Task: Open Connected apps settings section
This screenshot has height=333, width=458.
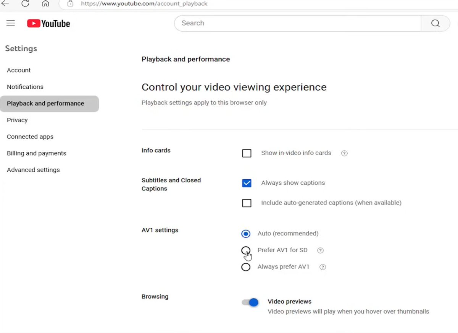Action: tap(30, 137)
